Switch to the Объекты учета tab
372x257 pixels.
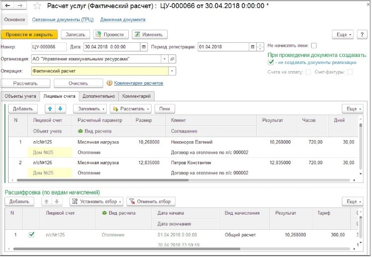click(x=20, y=96)
